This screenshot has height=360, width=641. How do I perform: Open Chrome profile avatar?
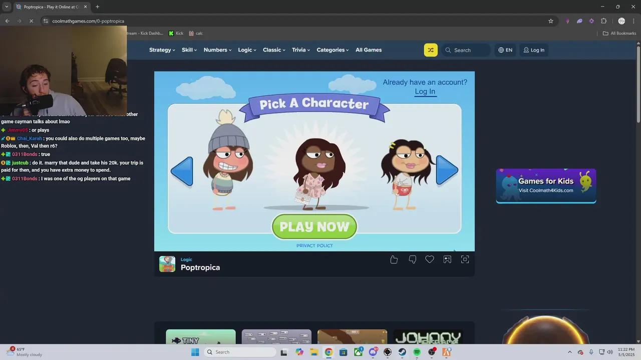pos(621,21)
